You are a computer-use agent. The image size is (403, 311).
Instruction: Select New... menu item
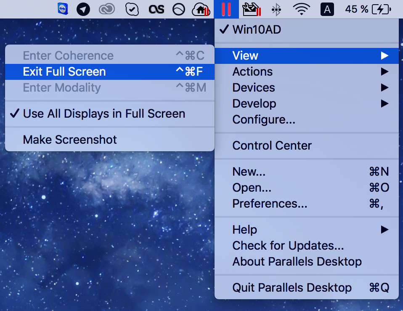pyautogui.click(x=306, y=171)
